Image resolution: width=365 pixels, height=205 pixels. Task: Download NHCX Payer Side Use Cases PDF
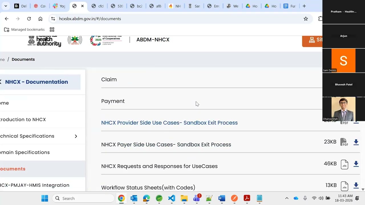click(x=356, y=142)
